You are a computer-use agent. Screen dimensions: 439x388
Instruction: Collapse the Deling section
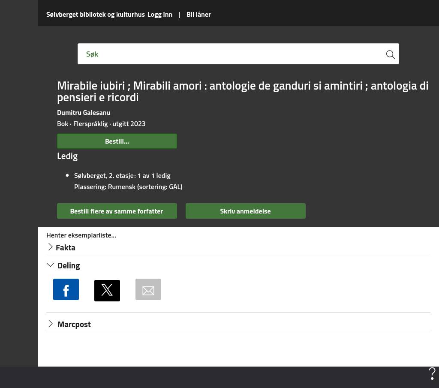tap(68, 265)
